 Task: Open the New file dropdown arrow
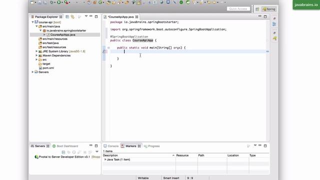(x=35, y=2)
